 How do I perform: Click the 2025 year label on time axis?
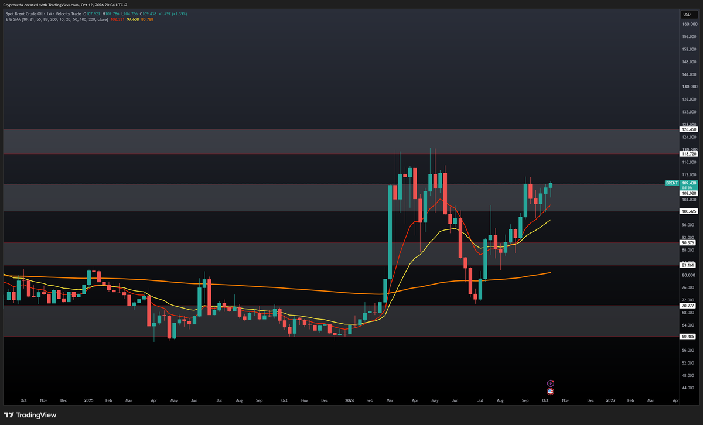(88, 400)
